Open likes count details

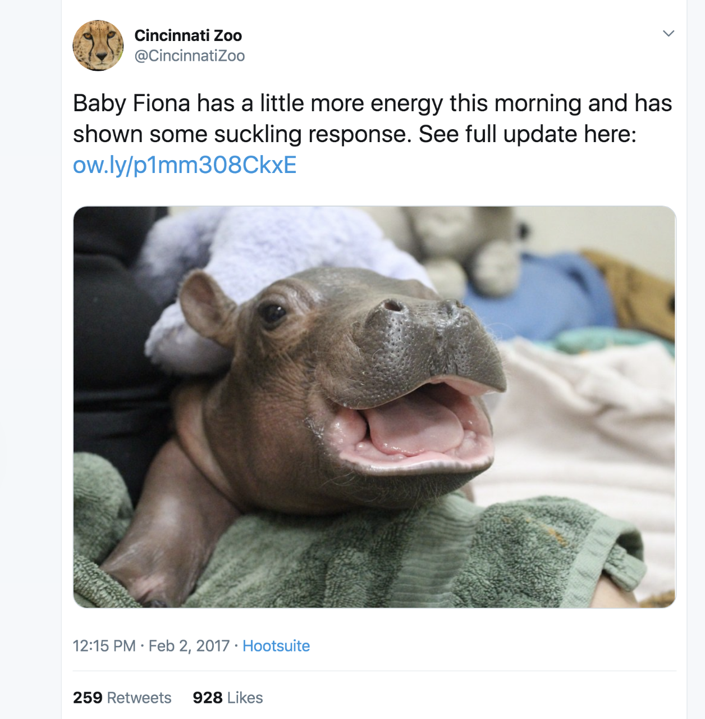pyautogui.click(x=227, y=698)
